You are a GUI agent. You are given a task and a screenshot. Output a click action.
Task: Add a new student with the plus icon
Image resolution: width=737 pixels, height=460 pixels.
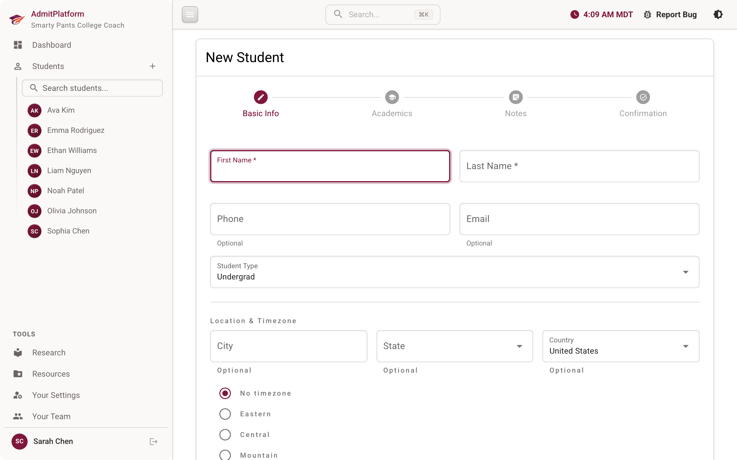[153, 66]
